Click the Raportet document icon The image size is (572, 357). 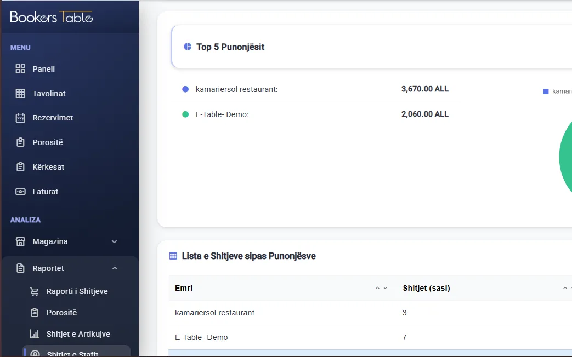(x=20, y=268)
